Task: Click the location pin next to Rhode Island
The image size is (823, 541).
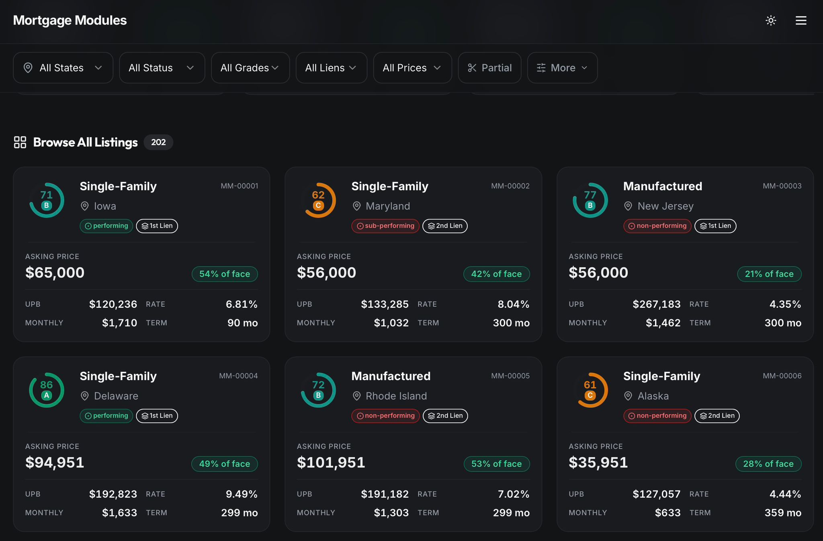Action: pyautogui.click(x=356, y=396)
